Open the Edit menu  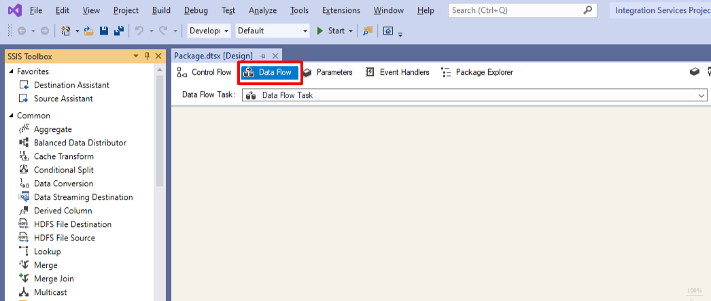(x=62, y=10)
